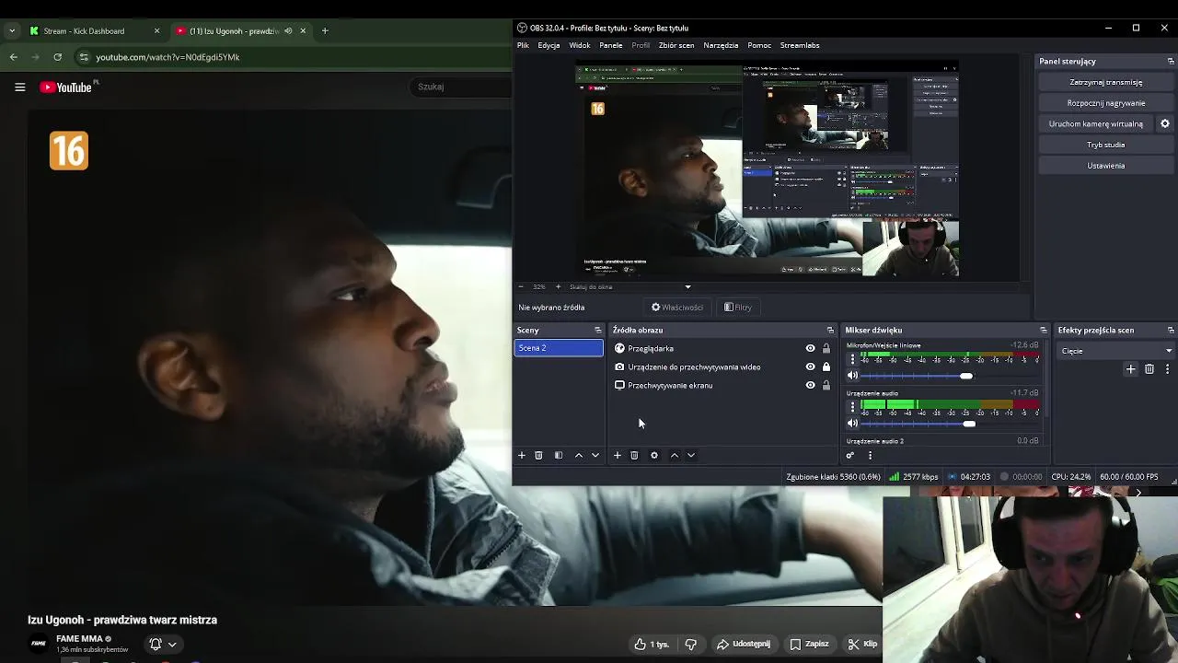Remove scene transition with trash icon
1178x663 pixels.
coord(1149,369)
